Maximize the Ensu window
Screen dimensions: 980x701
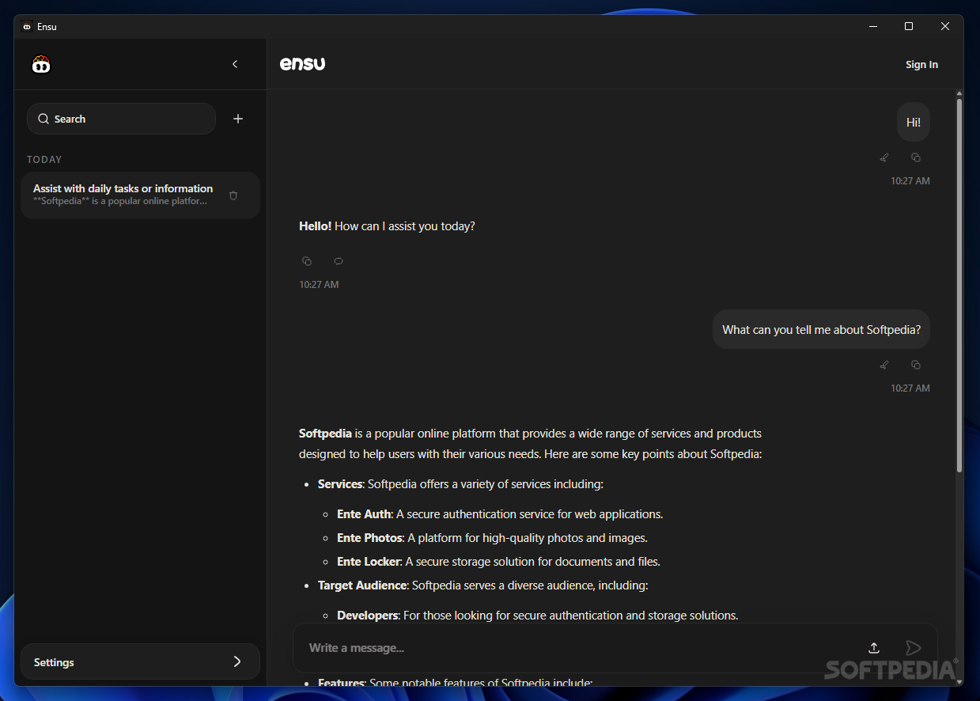[909, 26]
